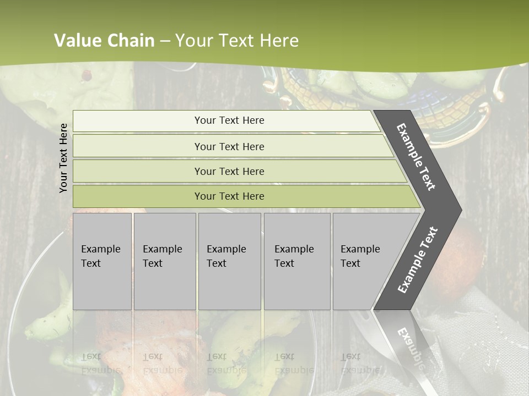
Task: Select the topmost lightest "Your Text Here" bar
Action: point(229,120)
